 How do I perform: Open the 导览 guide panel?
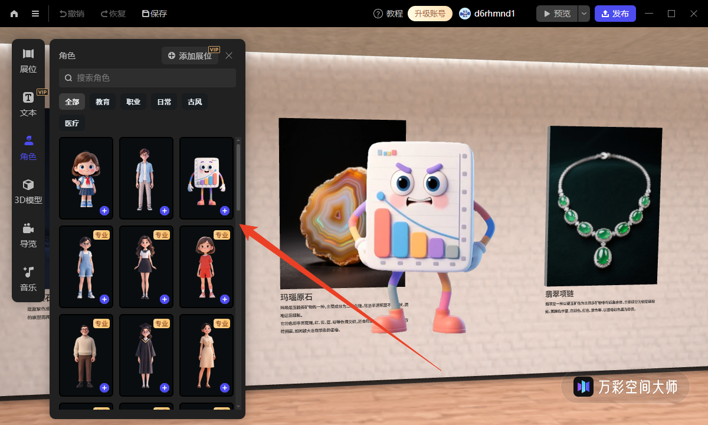28,236
